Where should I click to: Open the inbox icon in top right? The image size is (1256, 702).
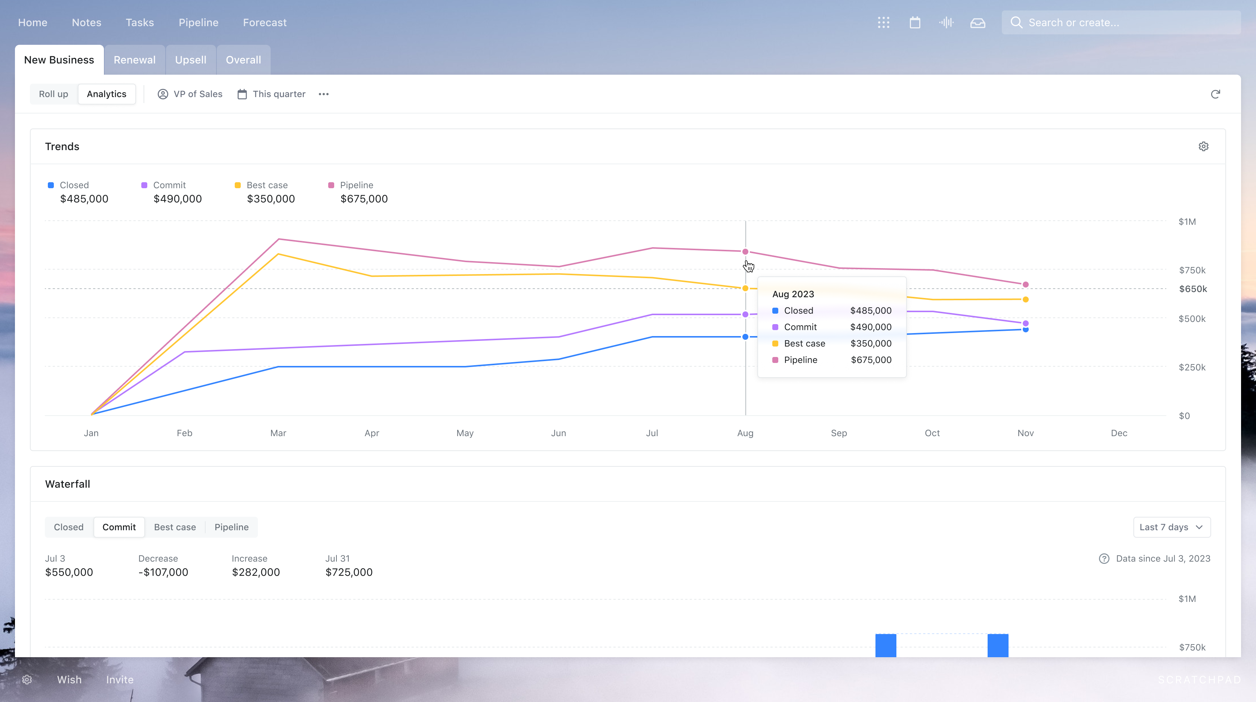[x=978, y=22]
